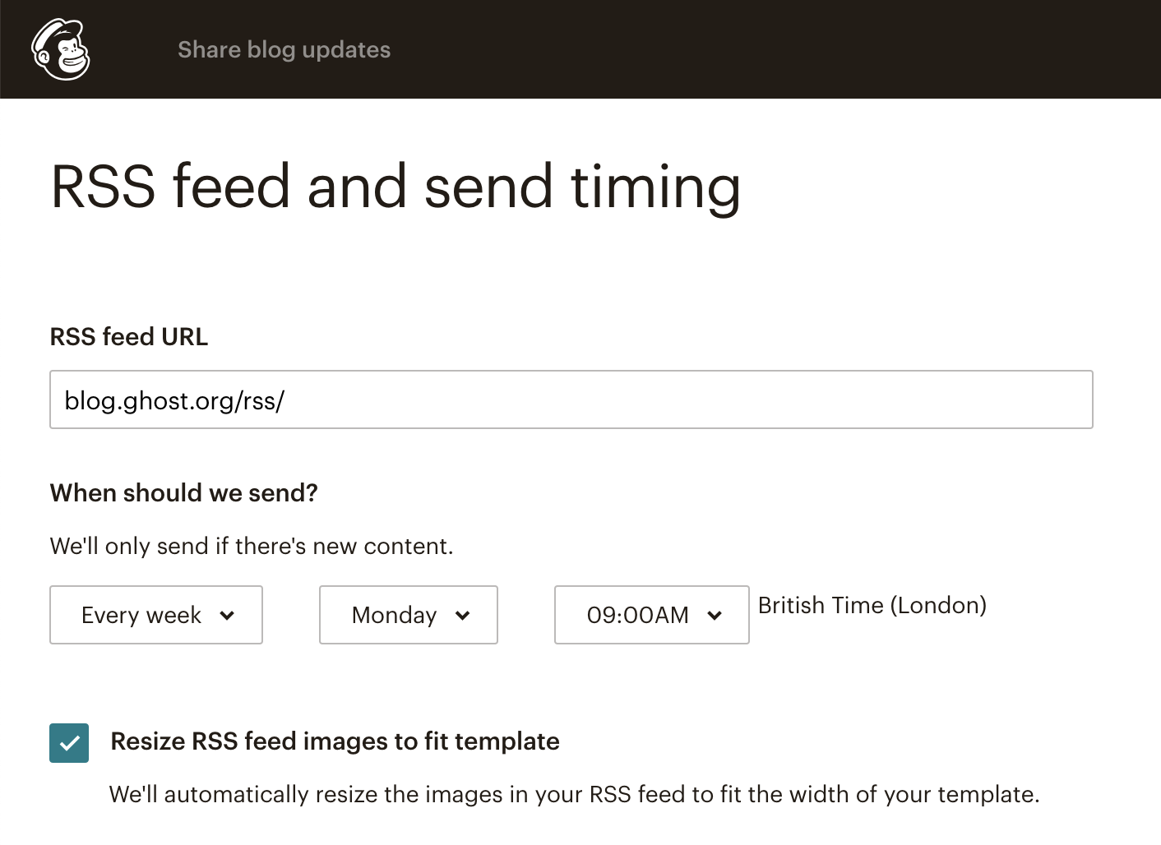Focus the RSS feed URL input field

click(571, 399)
